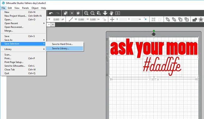Open the Panels menu
Screen dimensions: 204x119
[x=25, y=8]
